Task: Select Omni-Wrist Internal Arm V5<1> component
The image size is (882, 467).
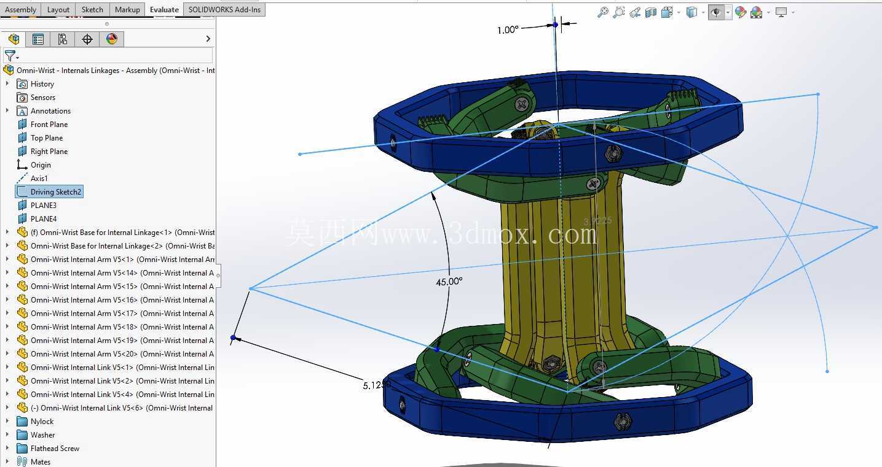Action: [122, 260]
